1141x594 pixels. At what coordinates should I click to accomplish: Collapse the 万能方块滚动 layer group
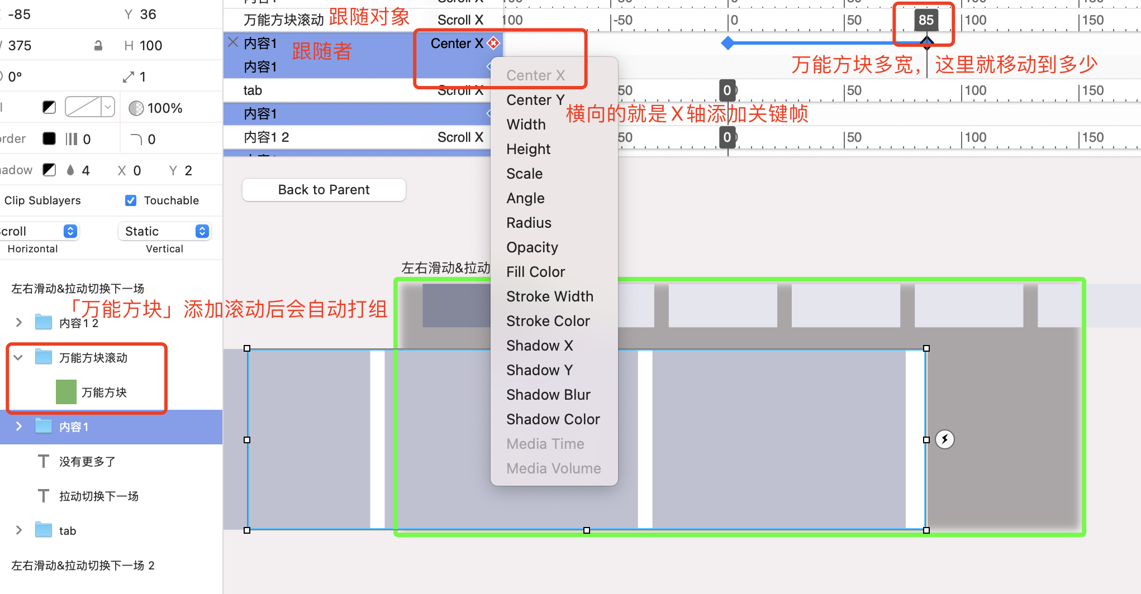coord(18,357)
